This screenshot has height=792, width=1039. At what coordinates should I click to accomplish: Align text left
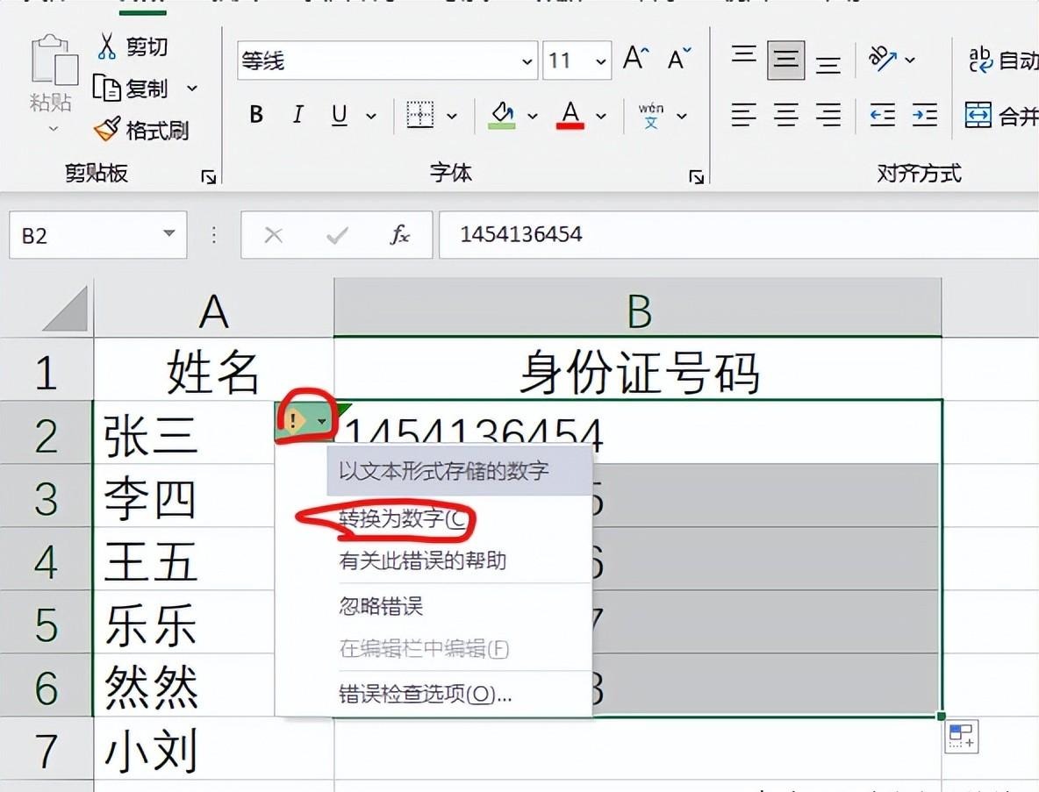tap(743, 115)
